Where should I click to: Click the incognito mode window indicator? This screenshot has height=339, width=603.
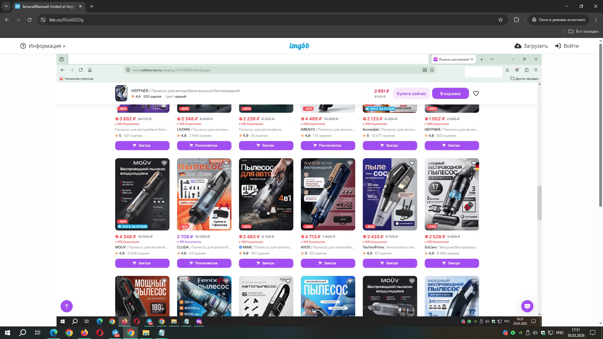pyautogui.click(x=558, y=20)
